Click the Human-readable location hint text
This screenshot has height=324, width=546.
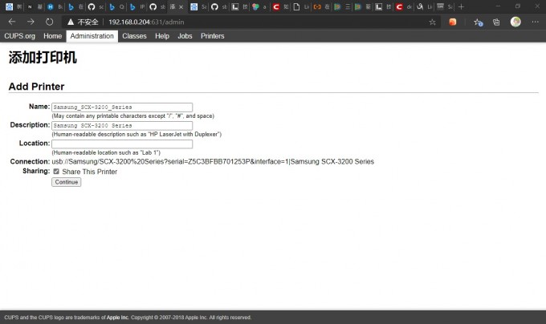[106, 152]
